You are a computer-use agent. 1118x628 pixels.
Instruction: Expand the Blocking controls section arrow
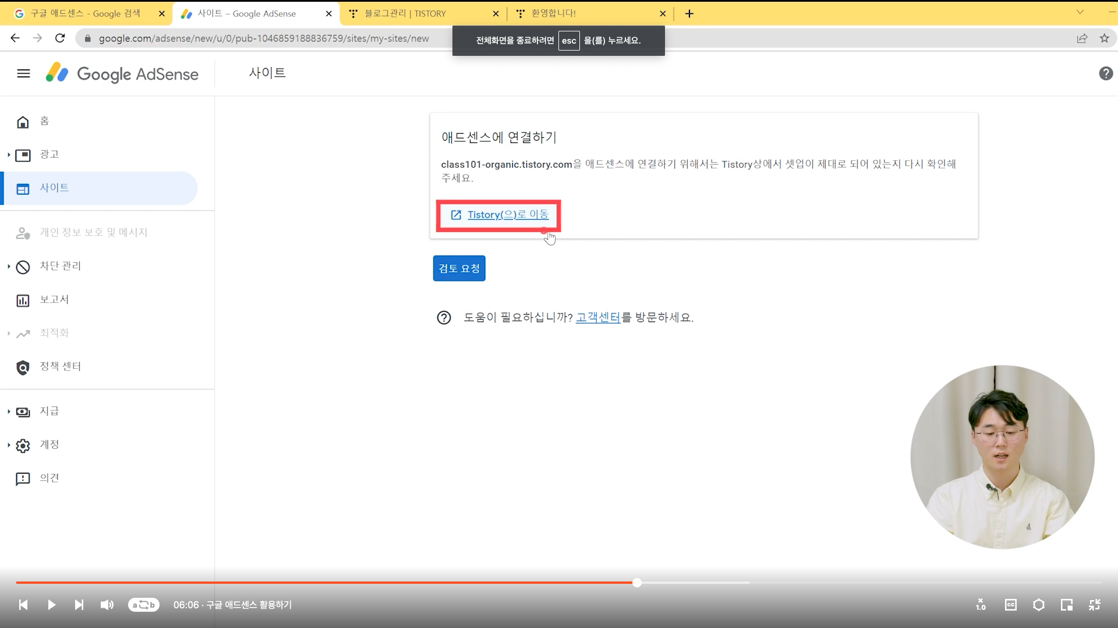9,266
